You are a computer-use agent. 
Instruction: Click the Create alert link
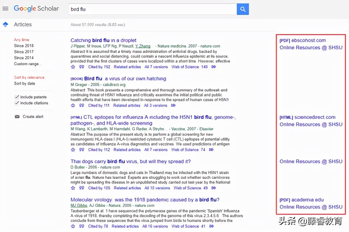[33, 117]
